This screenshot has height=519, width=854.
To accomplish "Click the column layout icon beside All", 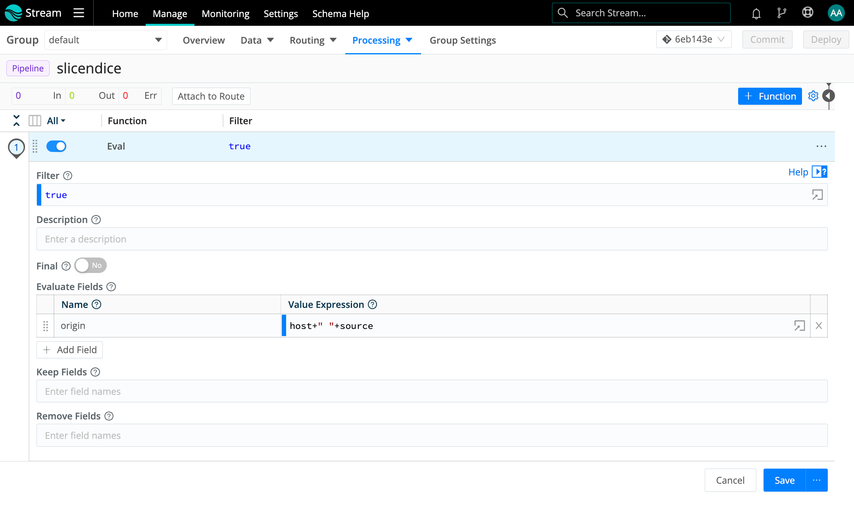I will point(35,120).
